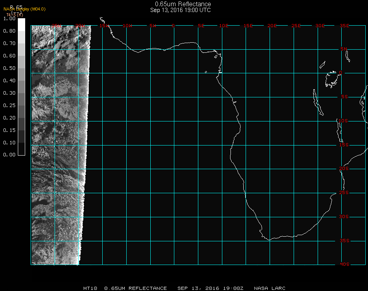Screen dimensions: 368x291
Task: Click the 0.00 label at the colorbar bottom
Action: click(x=9, y=155)
